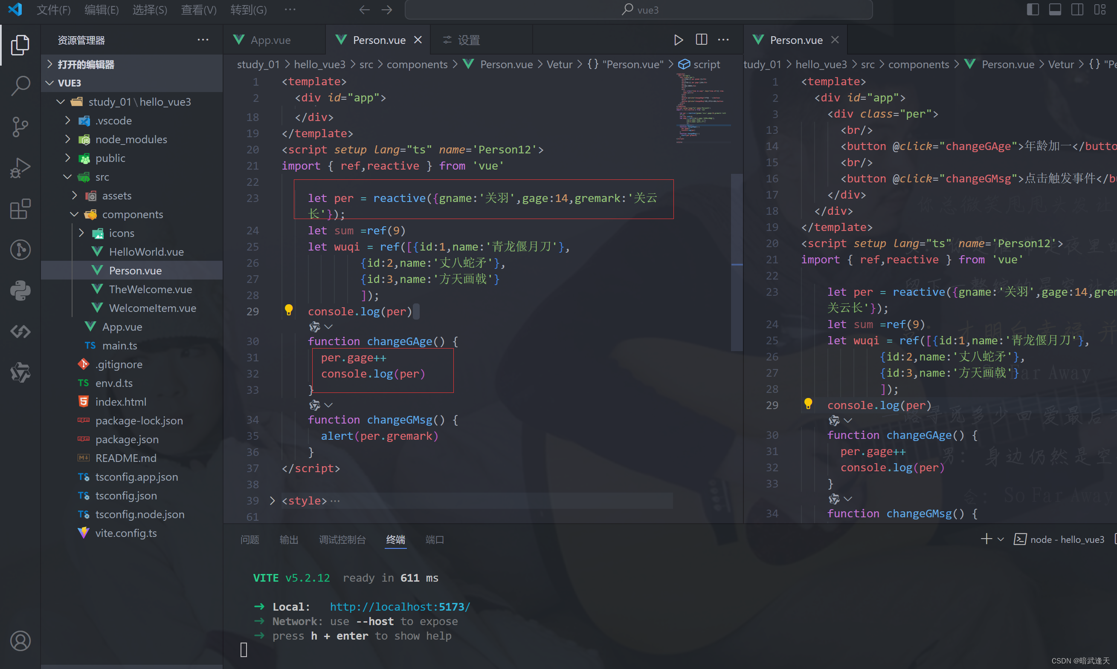Open the AI assistant icon in activity bar
Image resolution: width=1117 pixels, height=669 pixels.
pyautogui.click(x=20, y=373)
